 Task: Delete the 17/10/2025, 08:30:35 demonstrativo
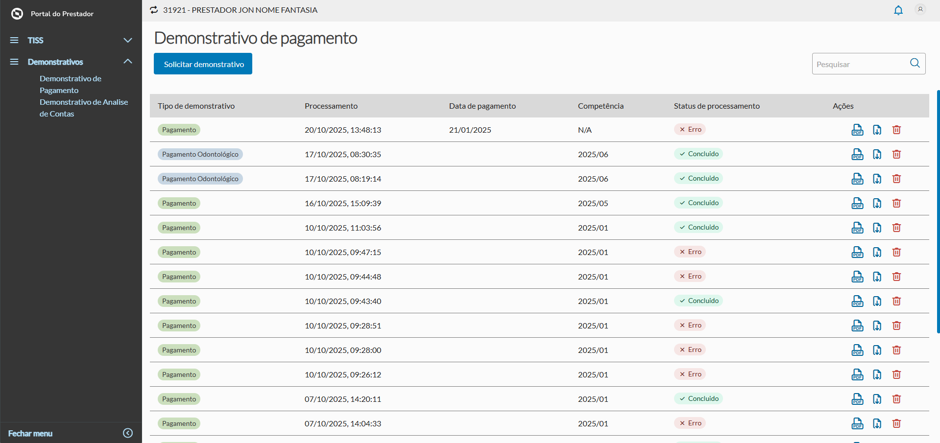(896, 154)
